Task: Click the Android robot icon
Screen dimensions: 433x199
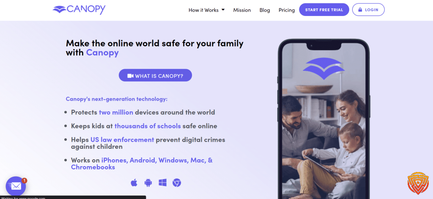Action: [x=148, y=183]
